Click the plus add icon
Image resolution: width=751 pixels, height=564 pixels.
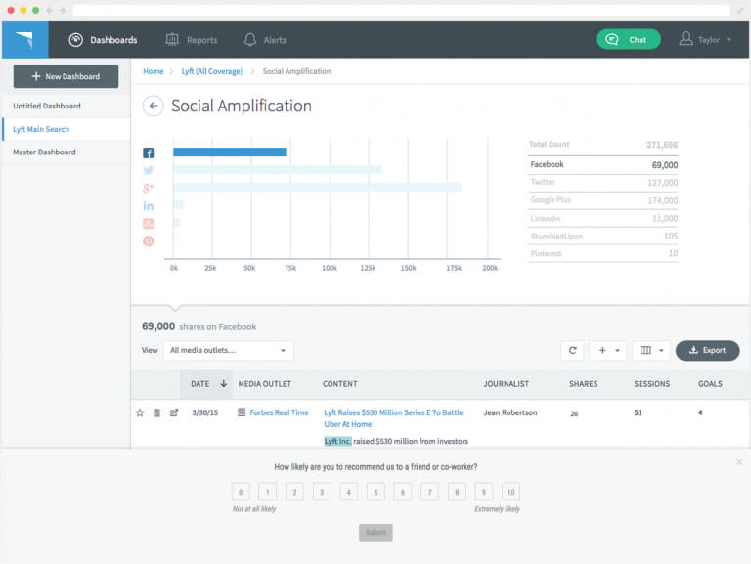coord(602,351)
